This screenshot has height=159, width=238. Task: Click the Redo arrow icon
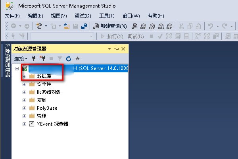pyautogui.click(x=225, y=26)
